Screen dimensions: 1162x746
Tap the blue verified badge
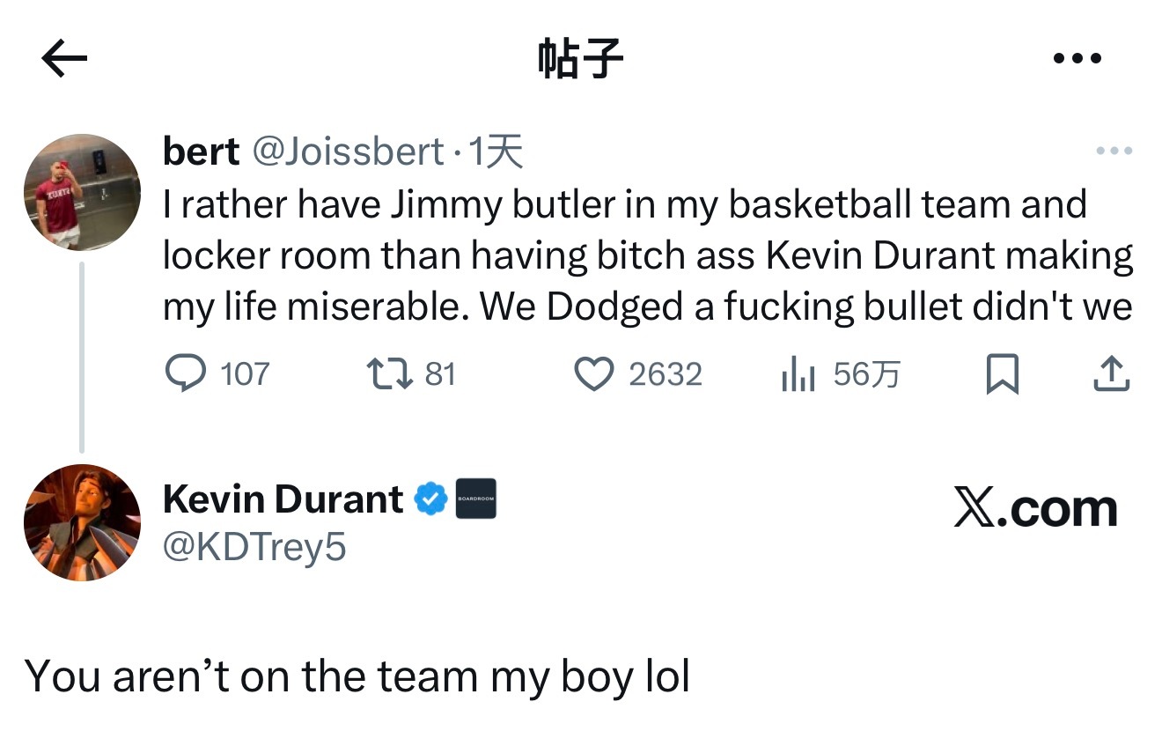click(431, 499)
